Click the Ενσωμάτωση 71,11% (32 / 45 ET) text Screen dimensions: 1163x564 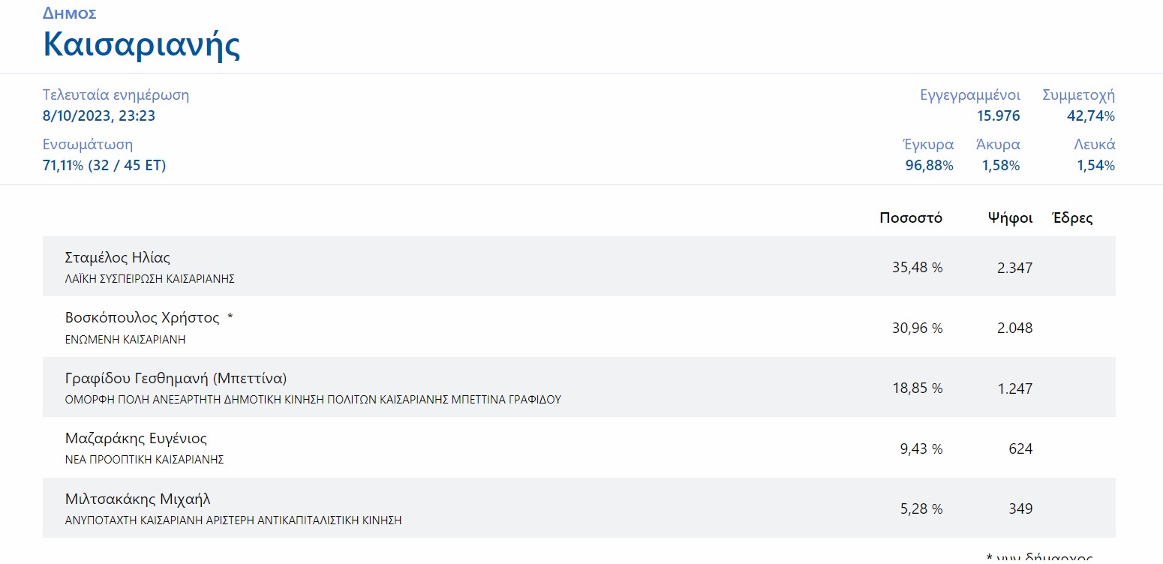(104, 165)
